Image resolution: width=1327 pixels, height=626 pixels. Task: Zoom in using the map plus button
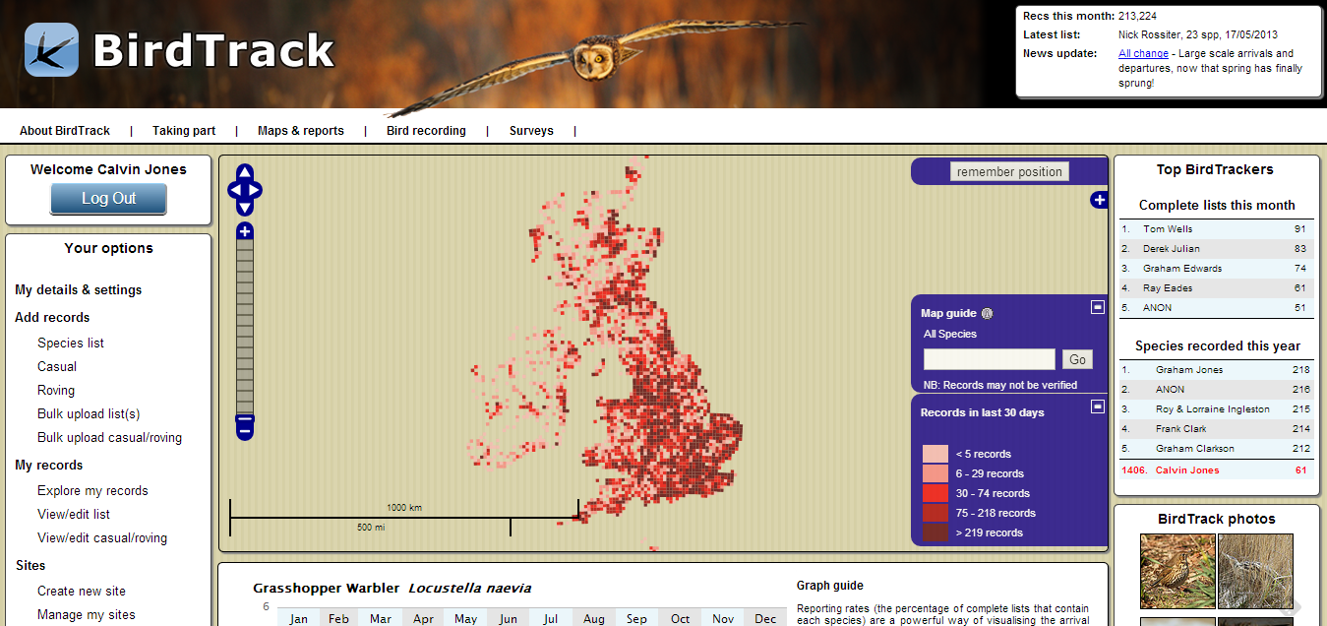point(245,231)
